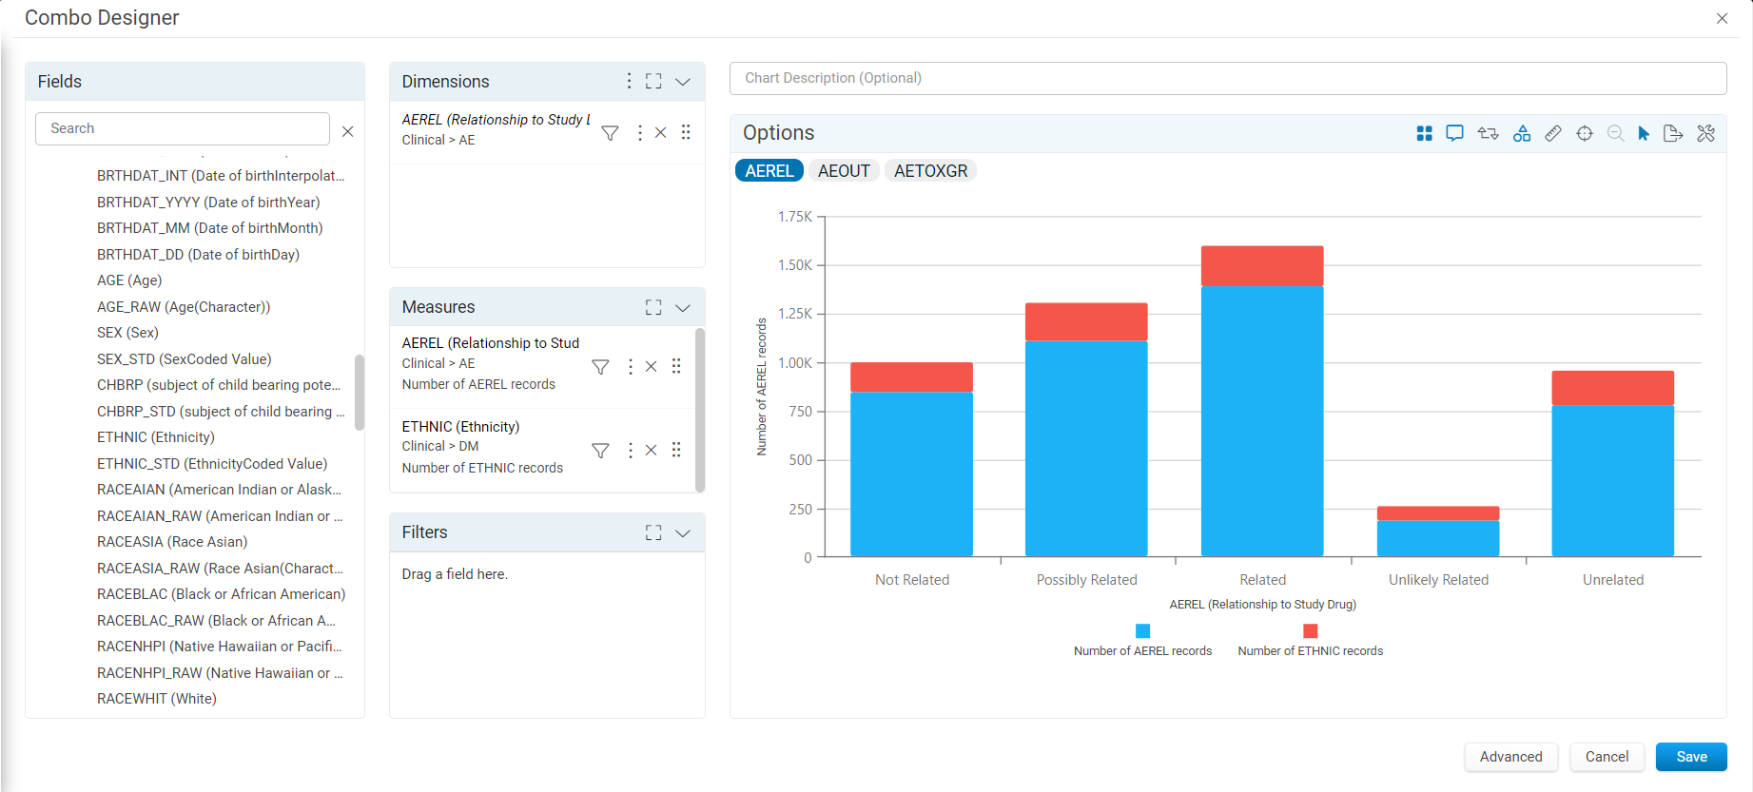Screen dimensions: 1753x792
Task: Click the grid layout icon in Options
Action: (1424, 133)
